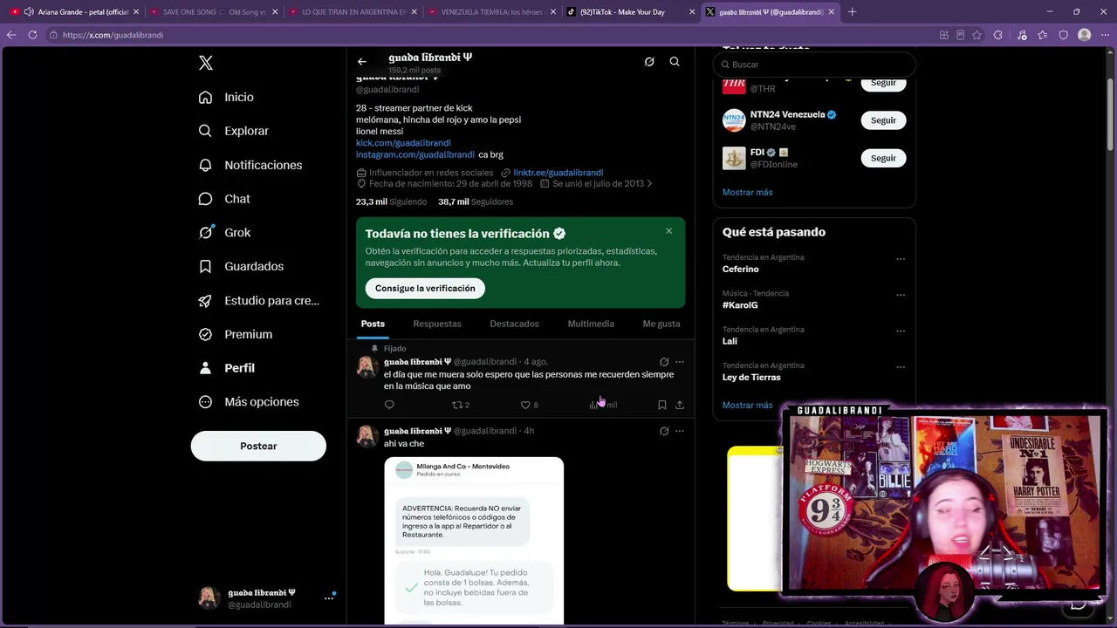Click the Postear button
The image size is (1117, 628).
[x=258, y=446]
